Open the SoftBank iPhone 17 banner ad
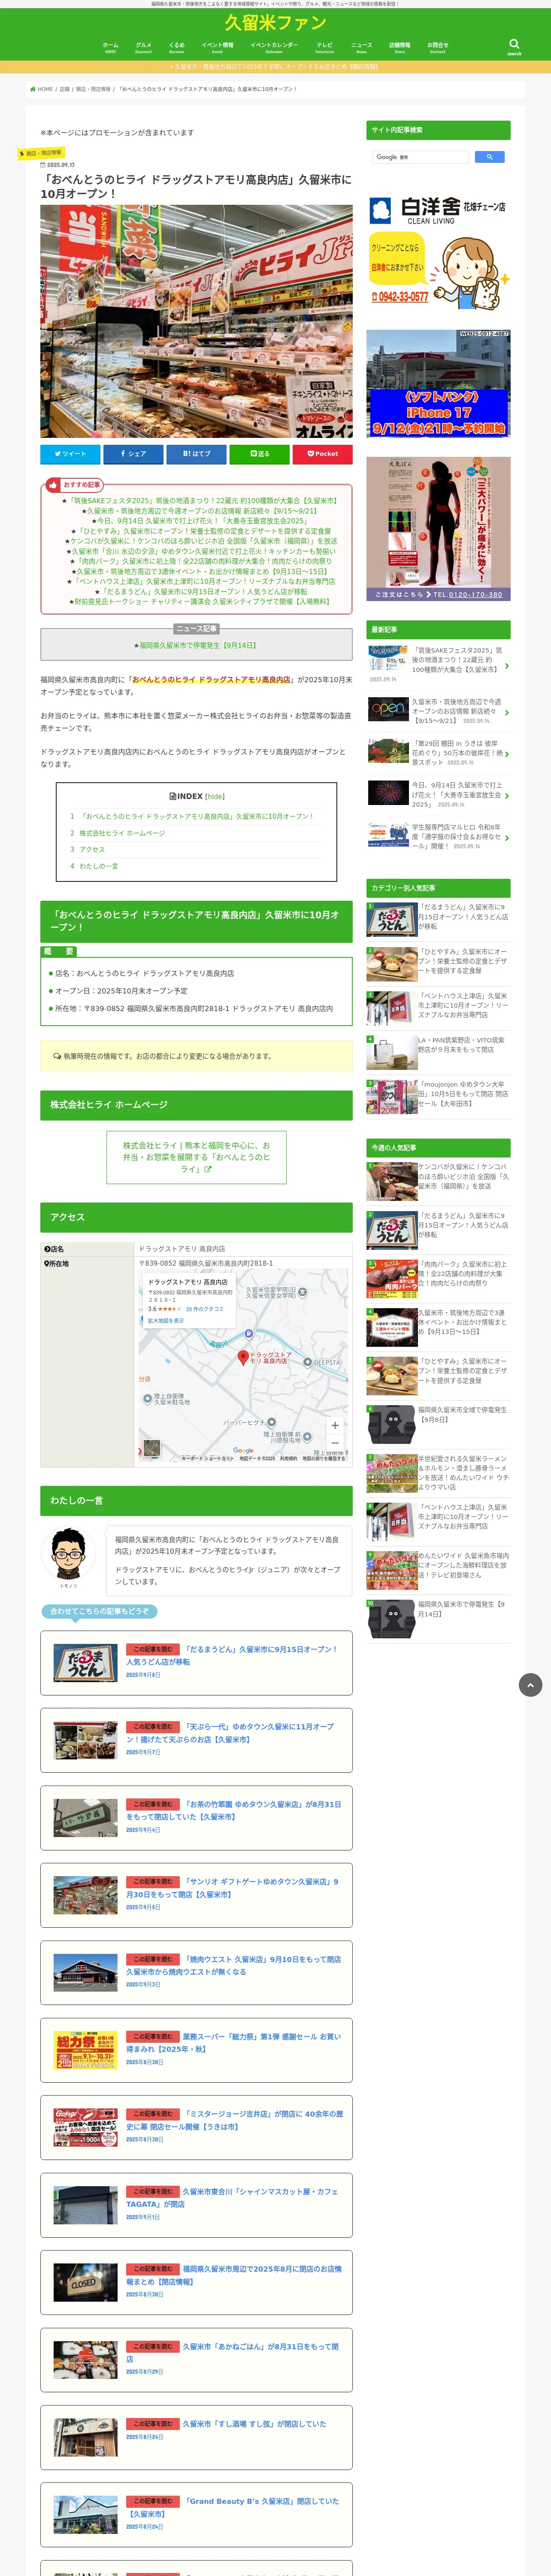Viewport: 551px width, 2576px height. [x=438, y=384]
